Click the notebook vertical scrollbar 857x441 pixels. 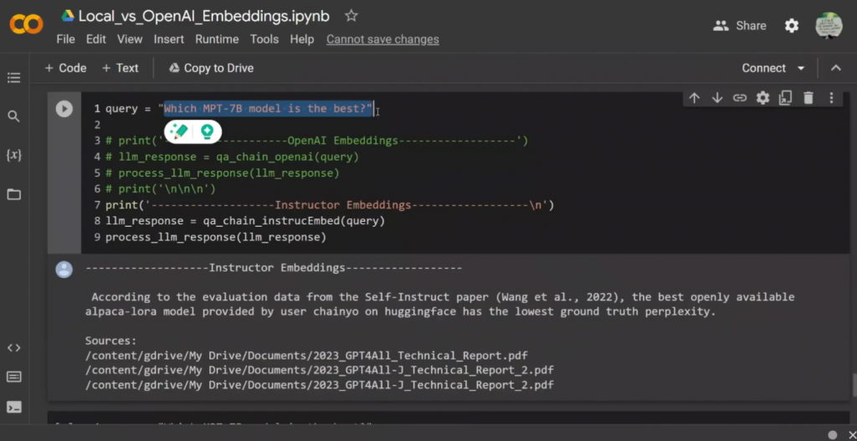tap(853, 385)
